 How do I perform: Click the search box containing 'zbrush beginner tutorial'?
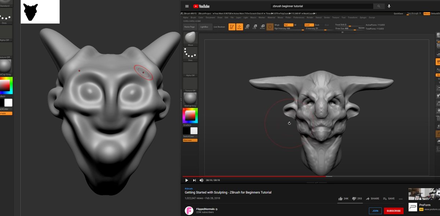click(x=322, y=6)
